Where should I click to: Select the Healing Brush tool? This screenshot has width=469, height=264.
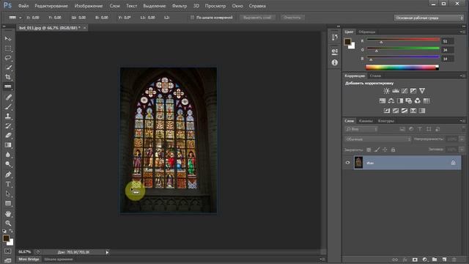8,97
